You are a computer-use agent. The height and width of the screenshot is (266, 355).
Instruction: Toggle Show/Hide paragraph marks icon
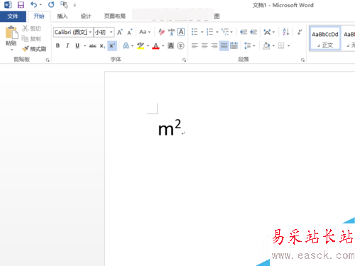tap(300, 32)
